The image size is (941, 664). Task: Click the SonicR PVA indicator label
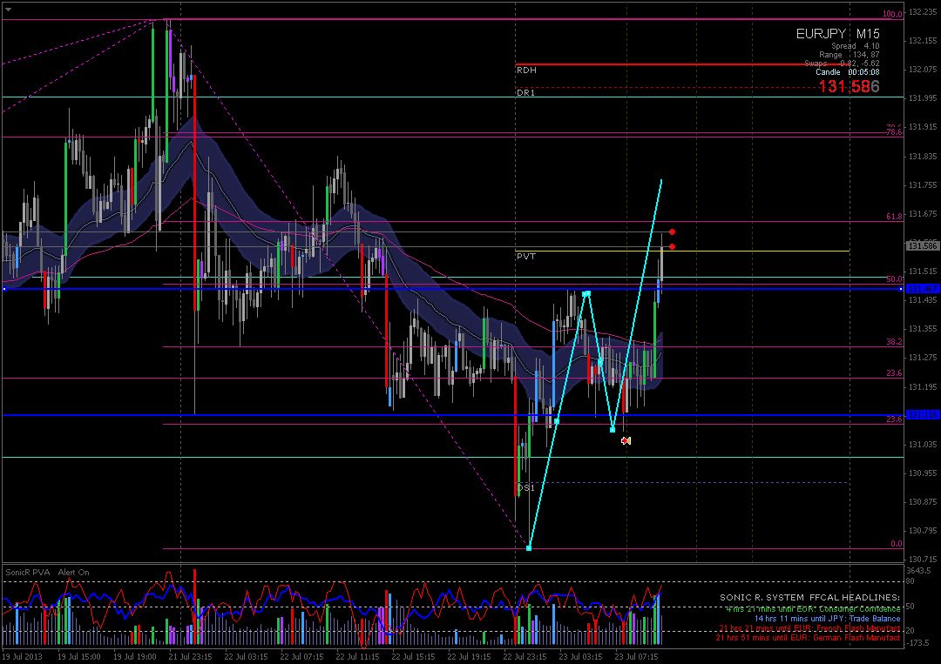(x=28, y=573)
